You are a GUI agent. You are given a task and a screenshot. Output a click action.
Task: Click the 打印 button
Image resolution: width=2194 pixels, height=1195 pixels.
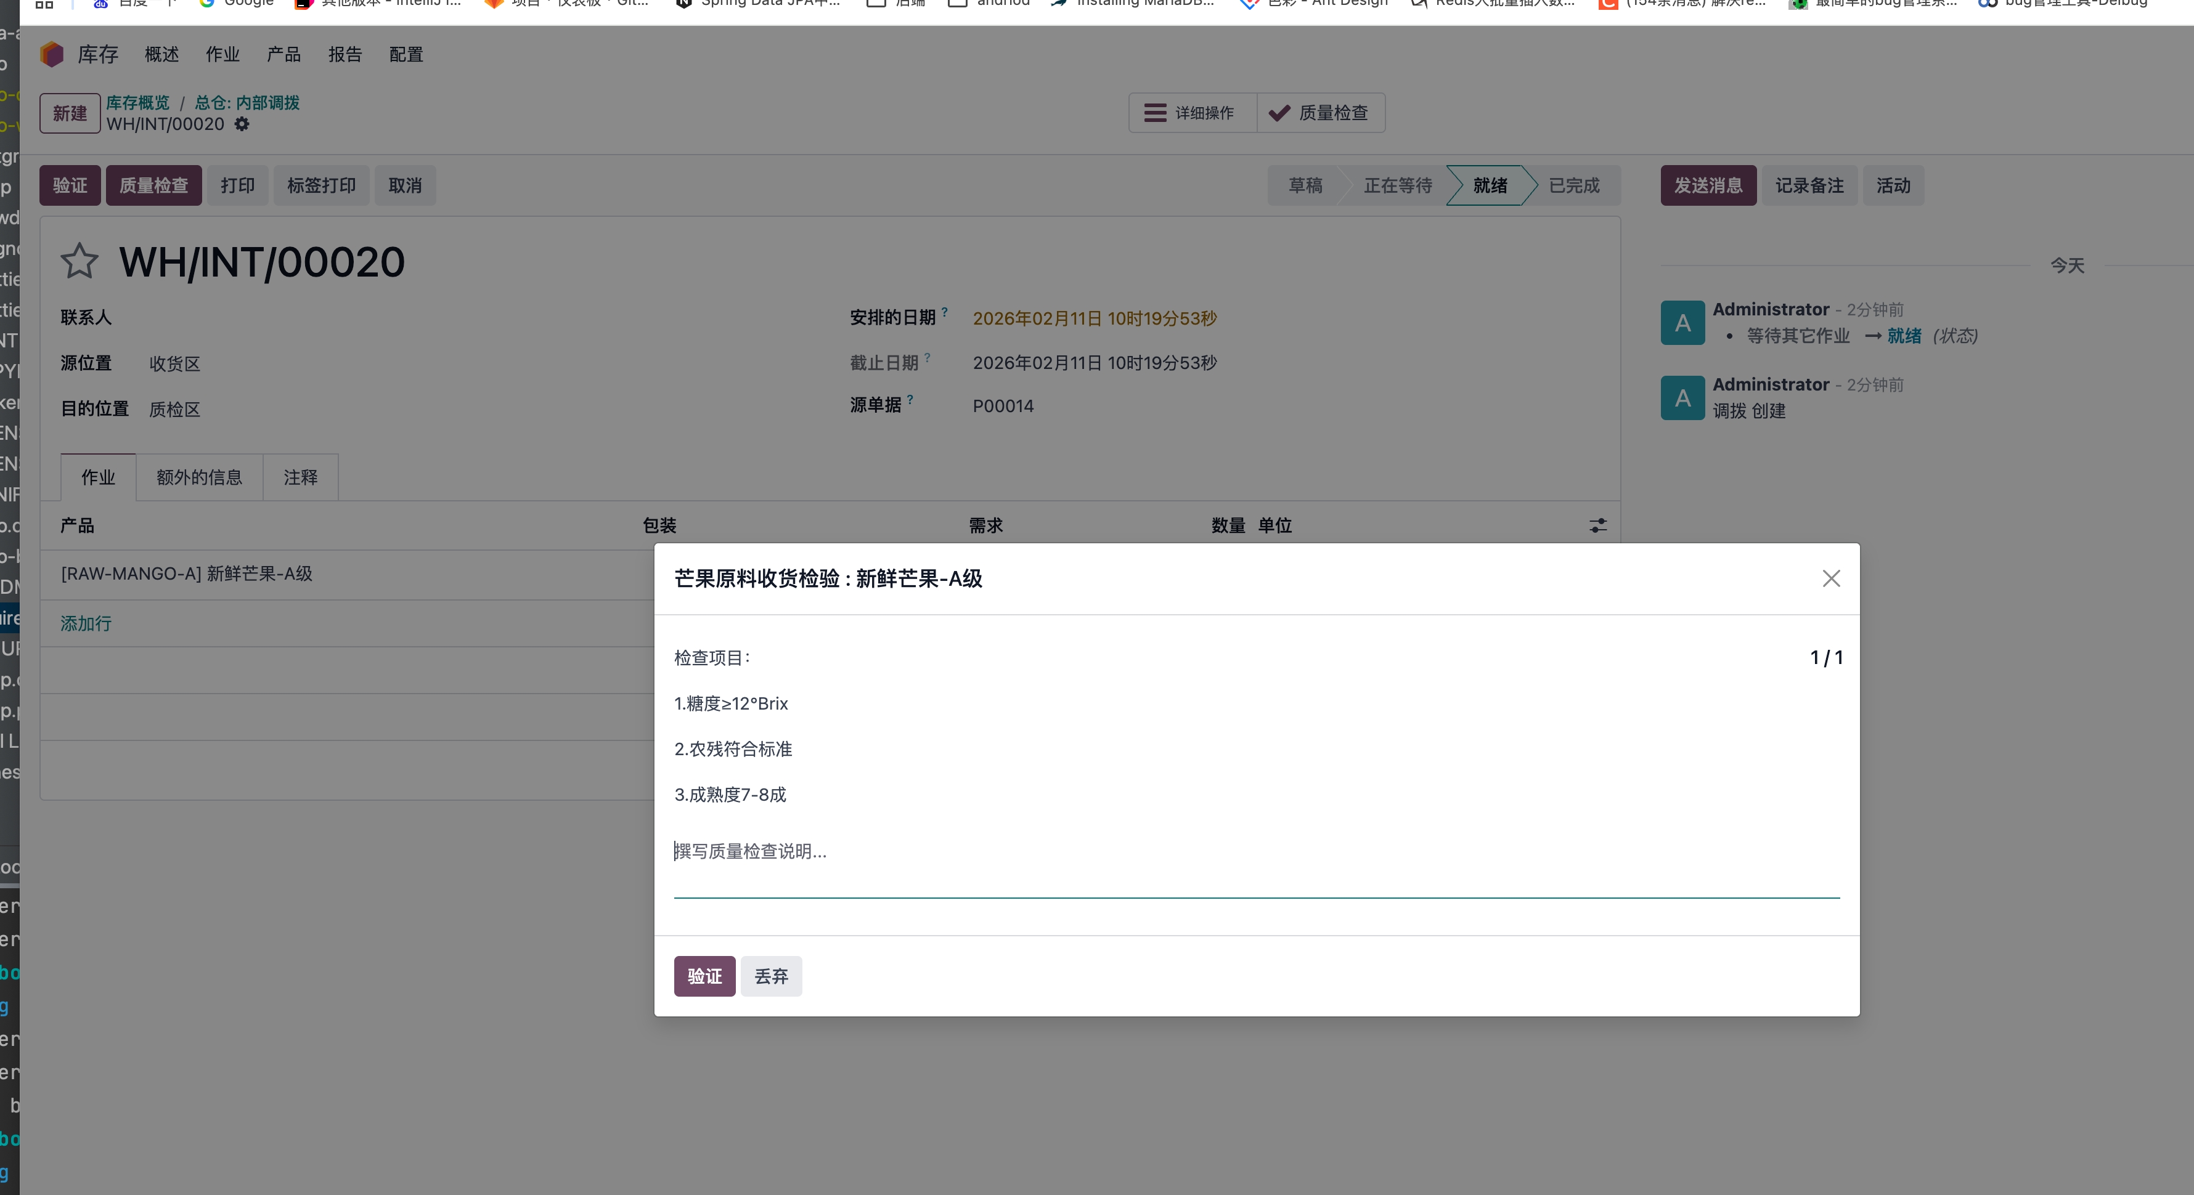238,185
